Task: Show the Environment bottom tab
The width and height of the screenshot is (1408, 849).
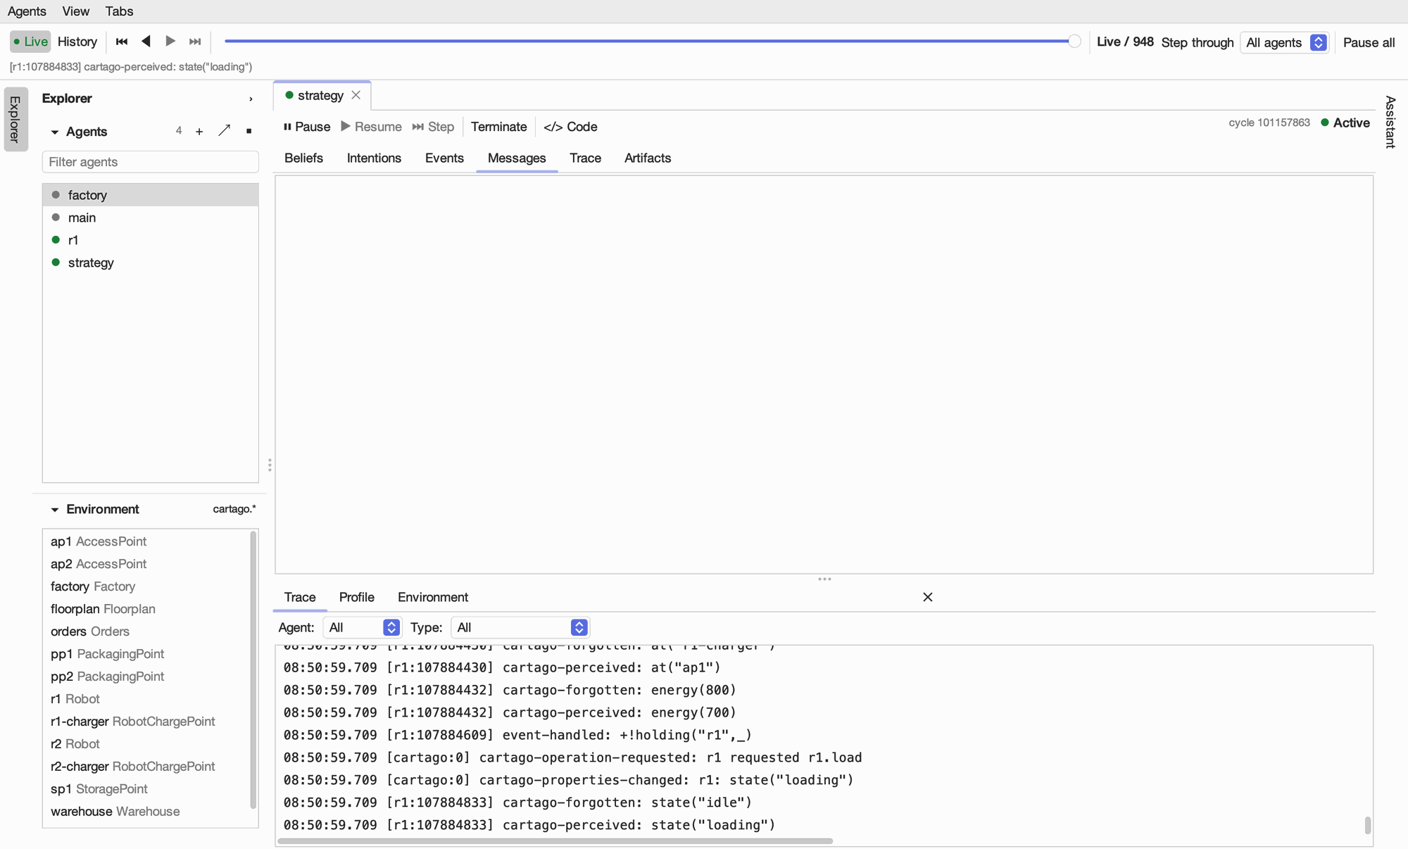Action: pos(433,597)
